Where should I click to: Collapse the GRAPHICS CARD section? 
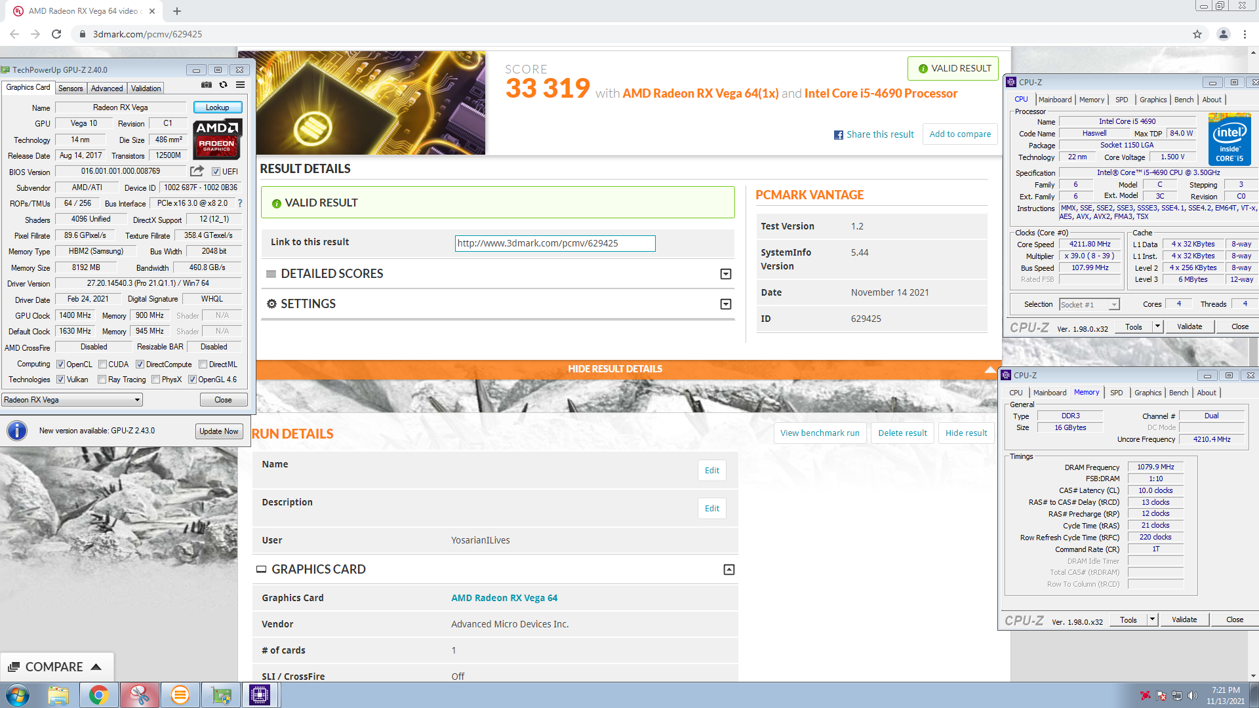[x=729, y=570]
